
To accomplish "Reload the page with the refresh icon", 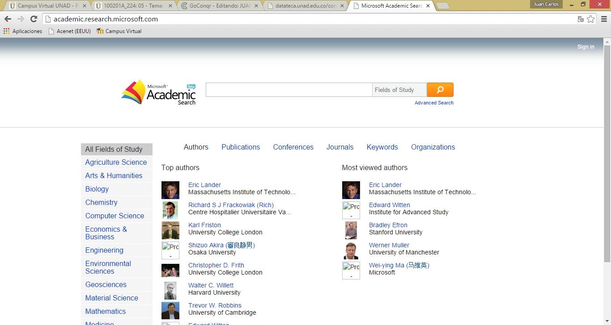I will tap(34, 19).
